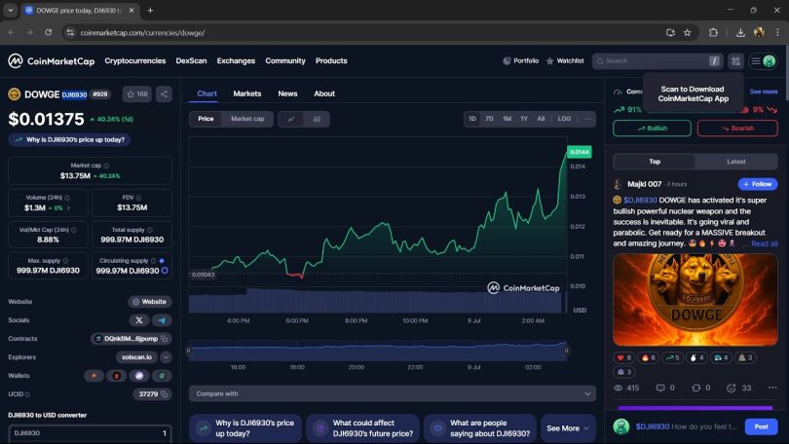This screenshot has width=789, height=444.
Task: Open DexScan navigation menu
Action: (x=191, y=60)
